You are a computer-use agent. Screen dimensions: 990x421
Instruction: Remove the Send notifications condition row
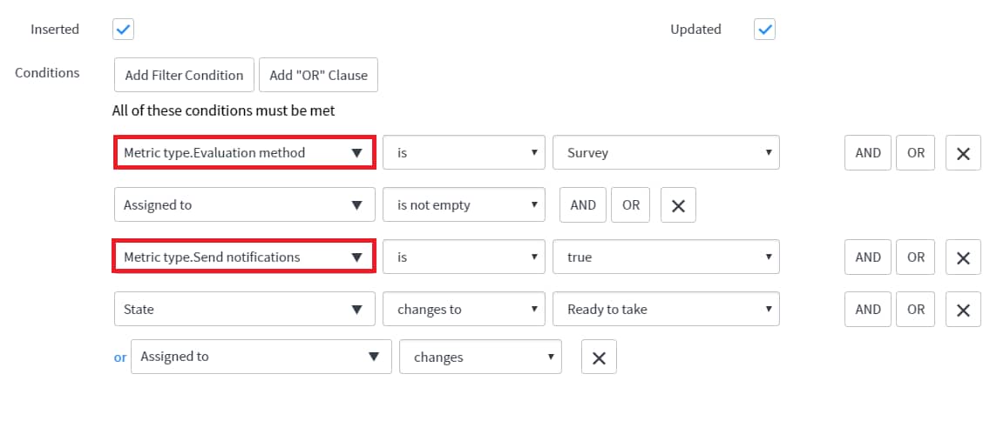point(963,257)
